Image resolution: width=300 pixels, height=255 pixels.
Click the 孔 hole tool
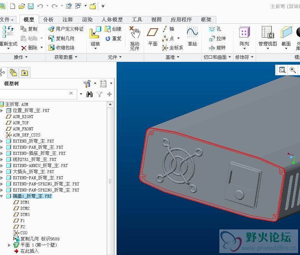coord(215,29)
